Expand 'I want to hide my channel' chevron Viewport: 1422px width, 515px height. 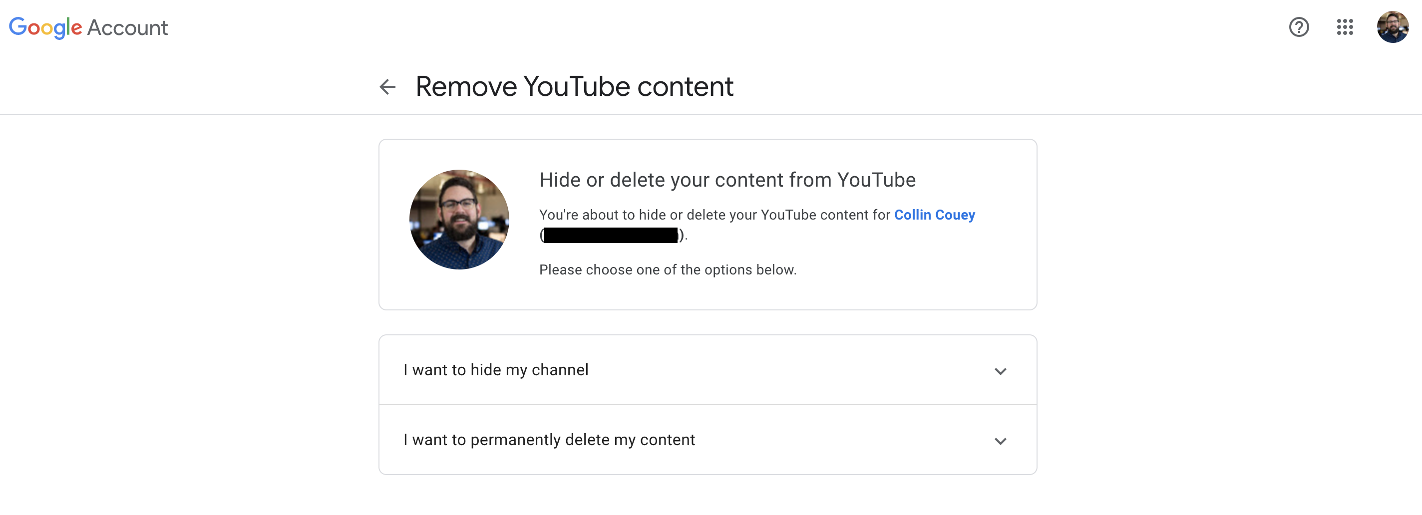point(1000,371)
